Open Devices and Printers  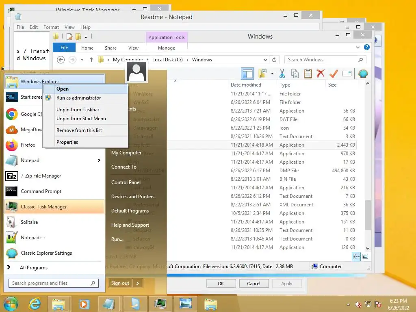133,197
